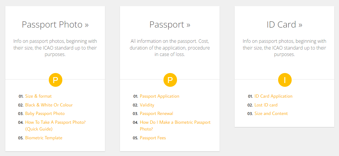This screenshot has height=156, width=339.
Task: Select the Biometric Template link
Action: (44, 138)
